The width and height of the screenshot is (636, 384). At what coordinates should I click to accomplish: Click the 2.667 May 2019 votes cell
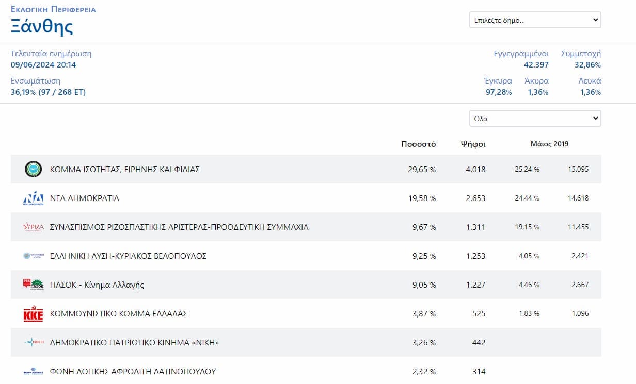click(x=579, y=285)
